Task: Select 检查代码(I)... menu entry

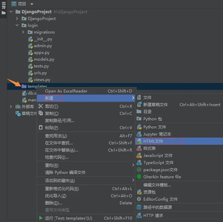Action: click(x=86, y=157)
